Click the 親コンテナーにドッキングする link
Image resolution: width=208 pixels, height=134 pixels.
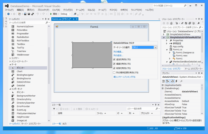click(x=124, y=77)
